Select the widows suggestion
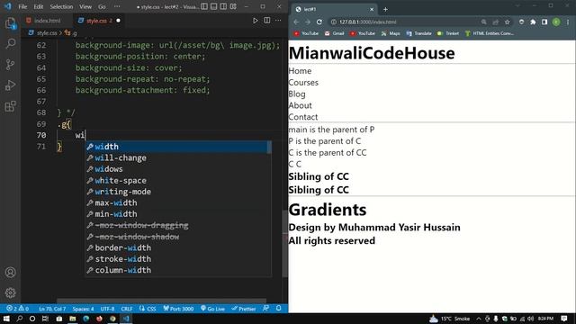Image resolution: width=576 pixels, height=324 pixels. (177, 169)
